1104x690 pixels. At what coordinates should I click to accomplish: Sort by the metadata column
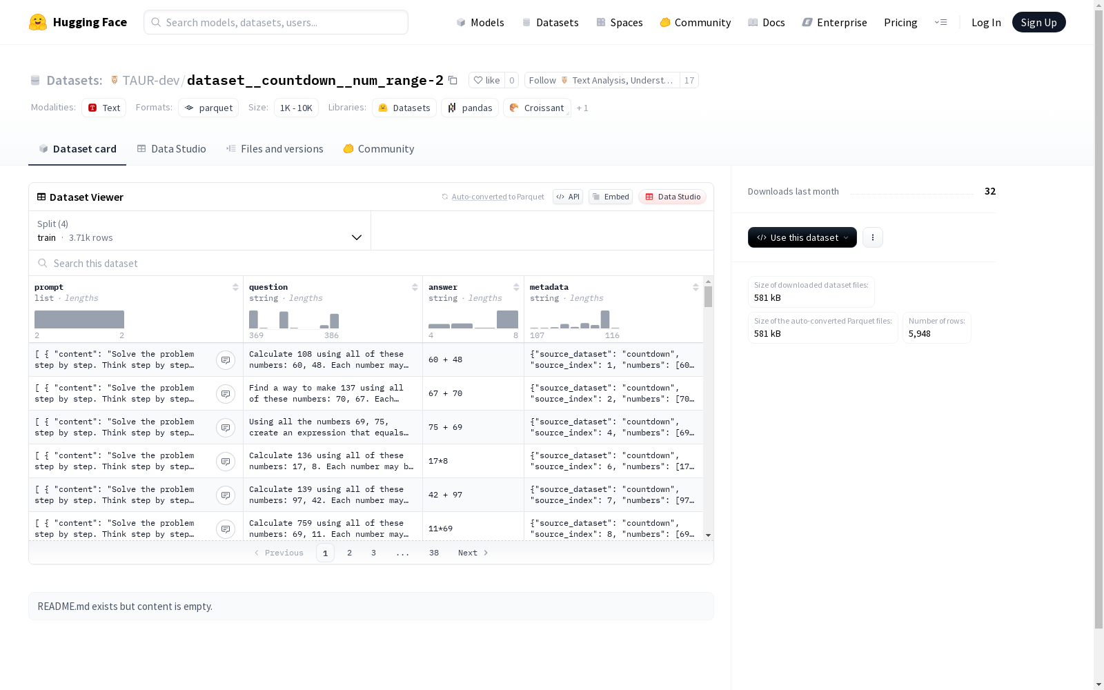tap(696, 287)
